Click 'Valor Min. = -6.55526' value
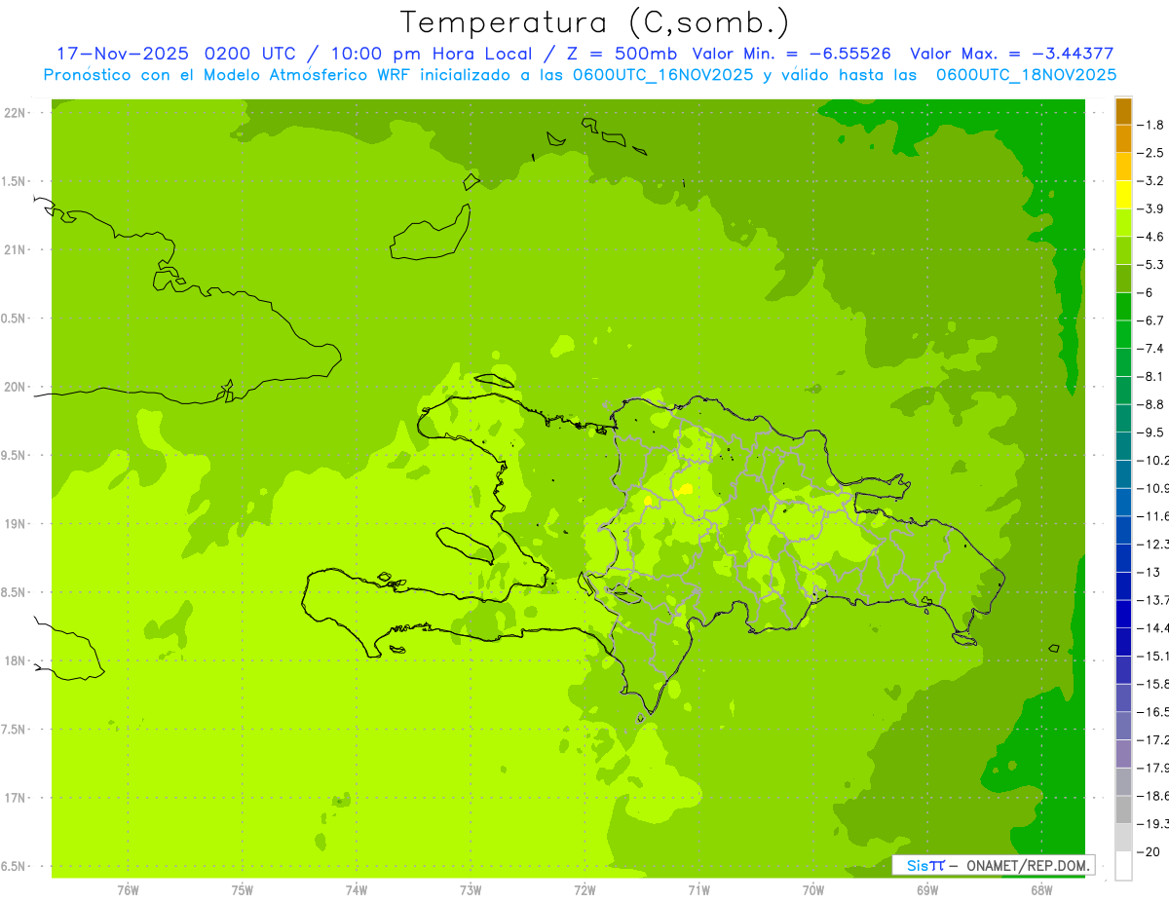1169x903 pixels. click(x=791, y=54)
